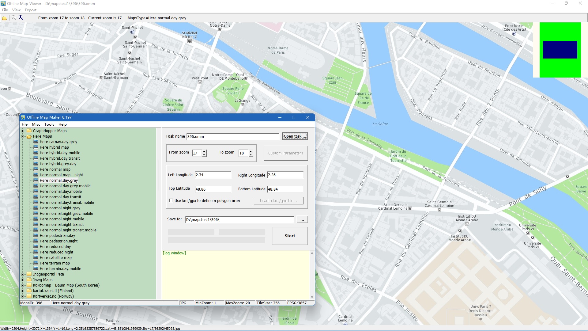Image resolution: width=588 pixels, height=331 pixels.
Task: Click the Save to browse ... button
Action: pyautogui.click(x=302, y=219)
